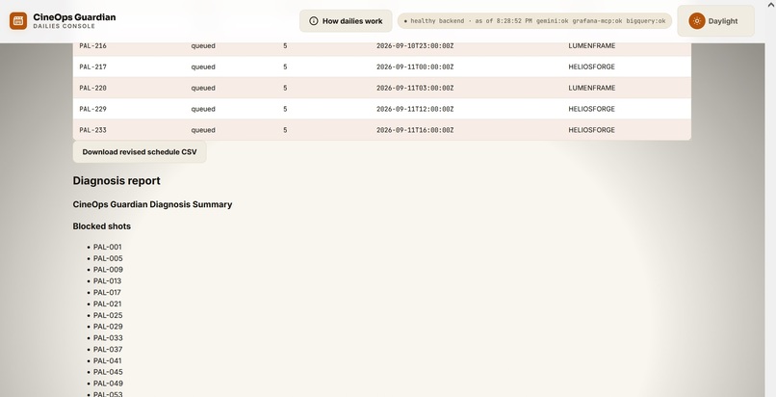Viewport: 776px width, 397px height.
Task: Click the DAILIES CONSOLE subtitle
Action: [64, 26]
